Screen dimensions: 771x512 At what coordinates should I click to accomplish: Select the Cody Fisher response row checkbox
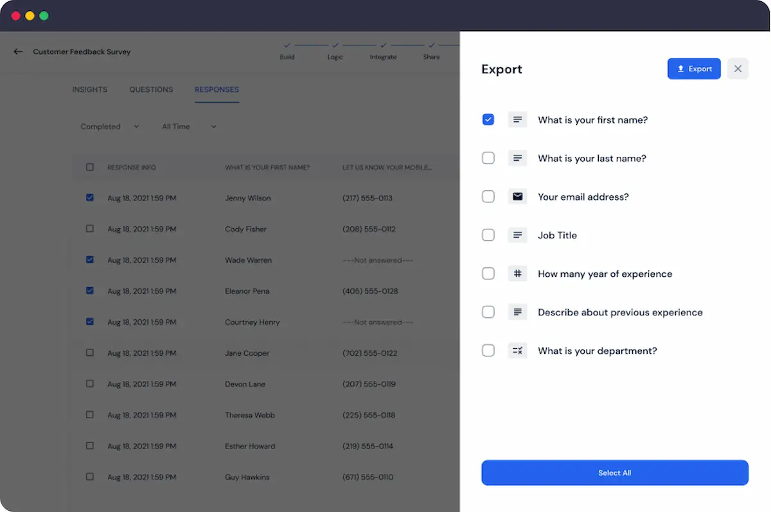click(x=90, y=229)
